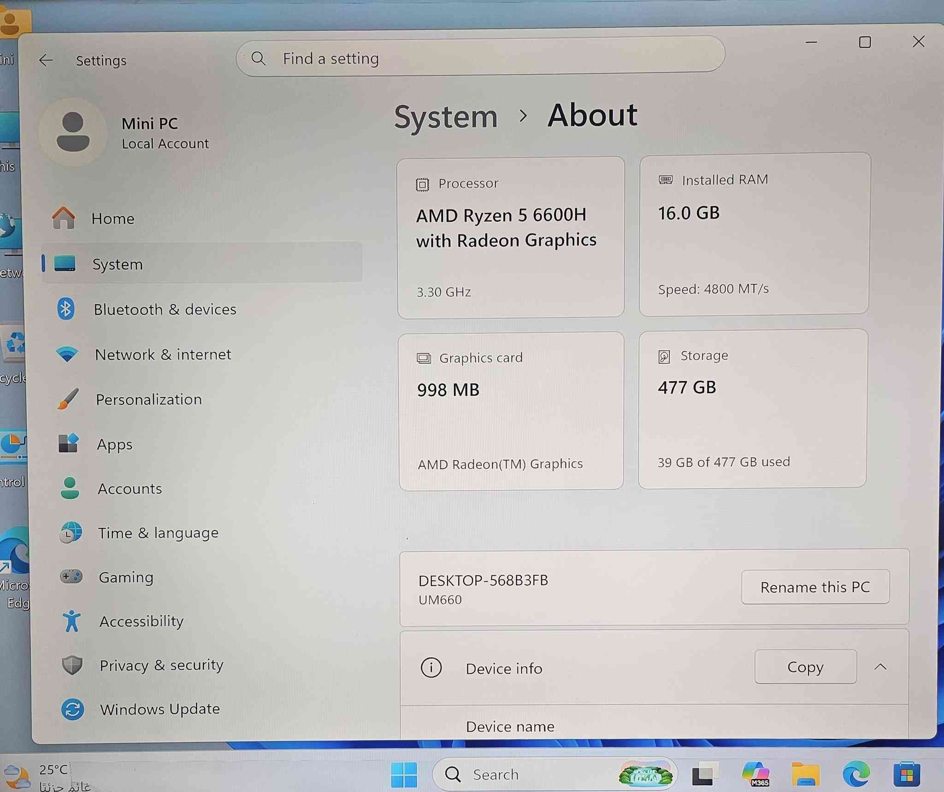Click the Device name row label
Image resolution: width=944 pixels, height=792 pixels.
click(x=510, y=727)
